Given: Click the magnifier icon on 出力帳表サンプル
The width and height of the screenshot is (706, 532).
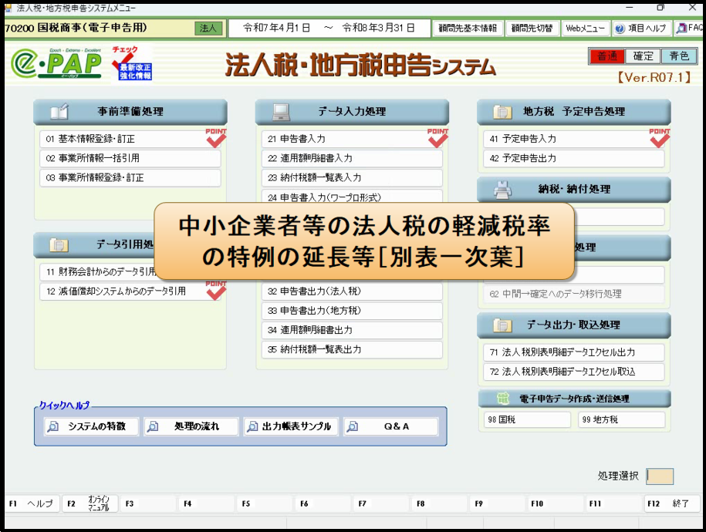Looking at the screenshot, I should pyautogui.click(x=252, y=426).
